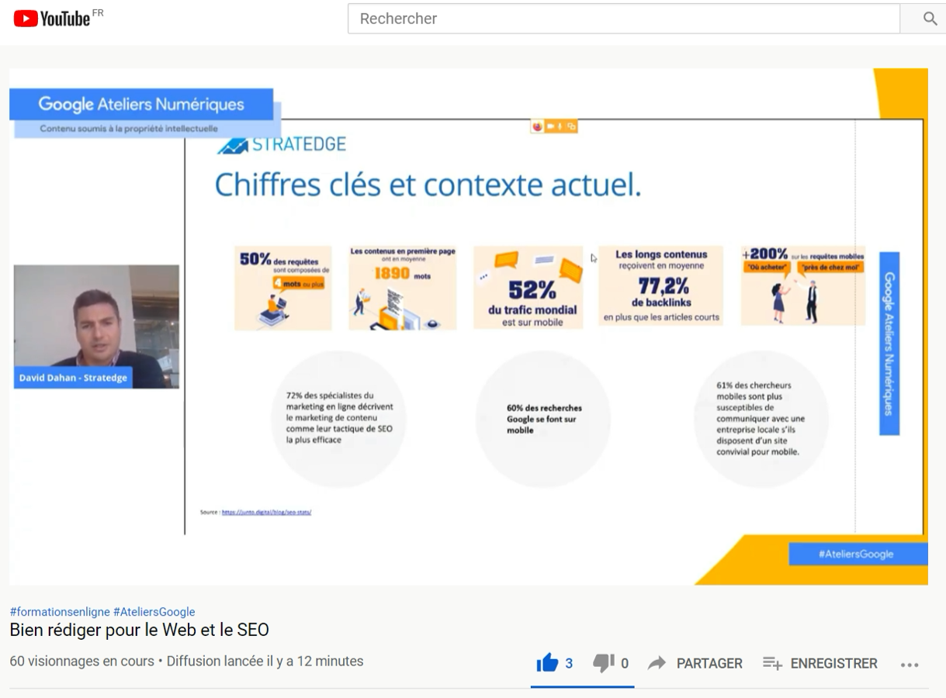The width and height of the screenshot is (946, 698).
Task: Go to the YouTube home logo
Action: pyautogui.click(x=53, y=19)
